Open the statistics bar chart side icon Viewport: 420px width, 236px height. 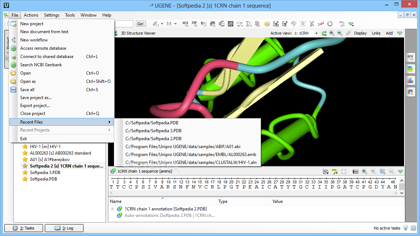point(410,80)
